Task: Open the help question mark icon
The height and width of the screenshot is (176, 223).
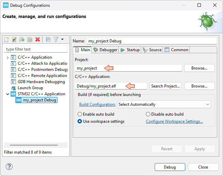Action: click(9, 167)
